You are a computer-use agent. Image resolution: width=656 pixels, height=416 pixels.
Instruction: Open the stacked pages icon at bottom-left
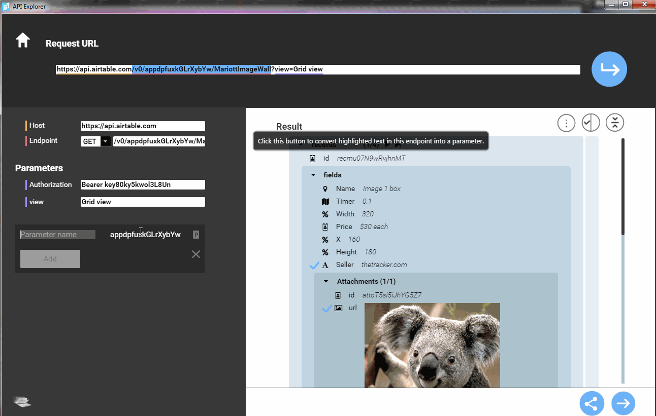22,402
